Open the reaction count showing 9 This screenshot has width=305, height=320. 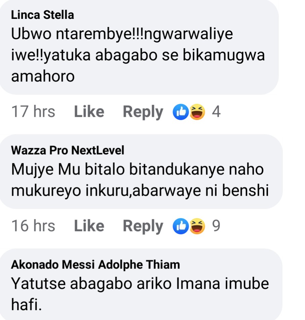click(216, 226)
